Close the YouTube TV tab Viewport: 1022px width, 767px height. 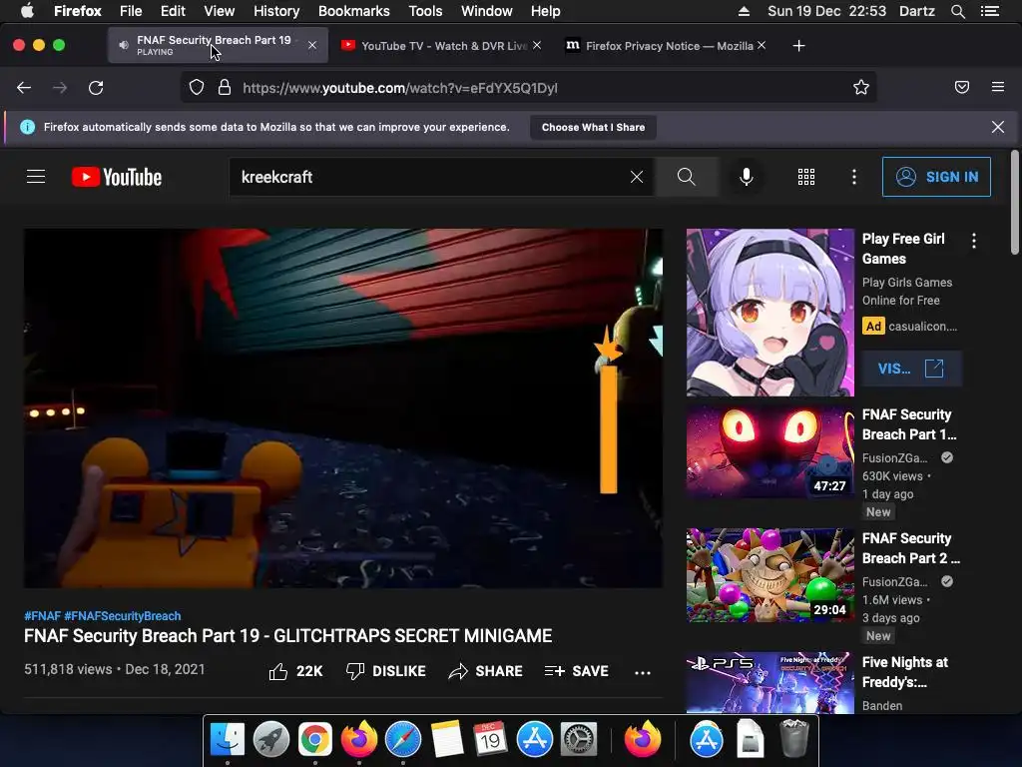[536, 45]
